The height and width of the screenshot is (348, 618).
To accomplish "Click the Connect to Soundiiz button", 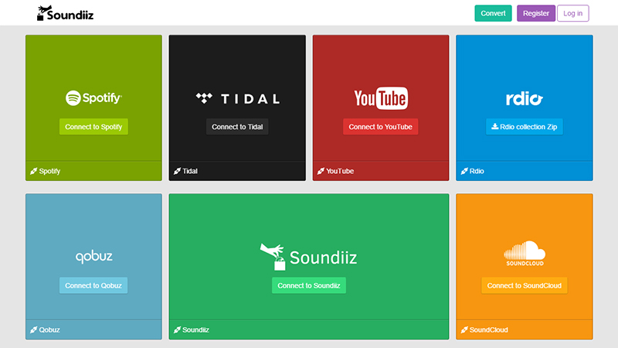I will (308, 285).
